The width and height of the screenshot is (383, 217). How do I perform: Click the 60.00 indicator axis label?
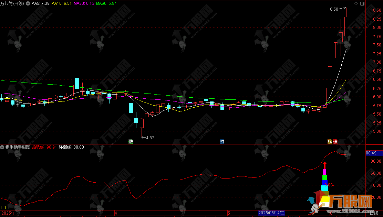point(376,173)
